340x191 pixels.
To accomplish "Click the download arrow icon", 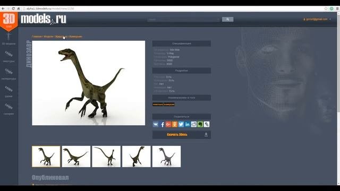I will click(x=206, y=135).
